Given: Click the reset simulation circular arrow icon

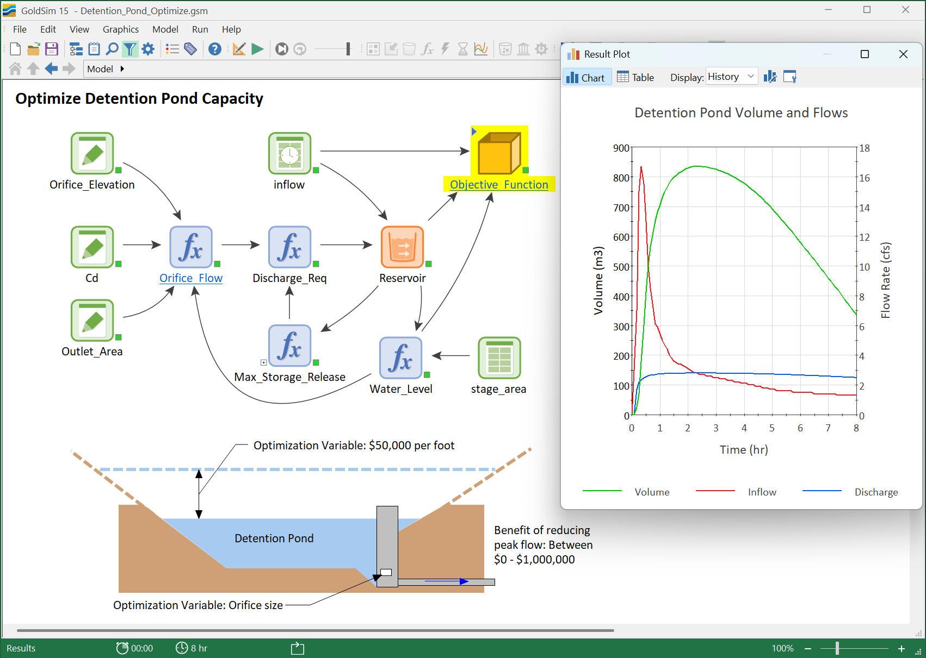Looking at the screenshot, I should coord(300,49).
